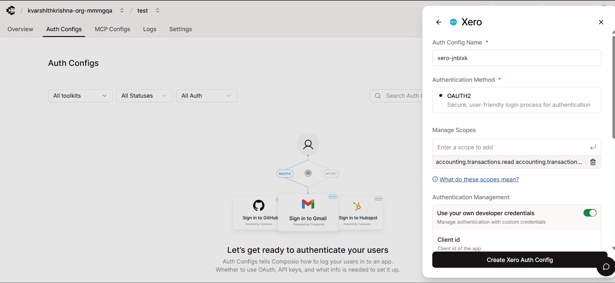The height and width of the screenshot is (283, 615).
Task: Open What do these scopes mean link
Action: [x=479, y=179]
